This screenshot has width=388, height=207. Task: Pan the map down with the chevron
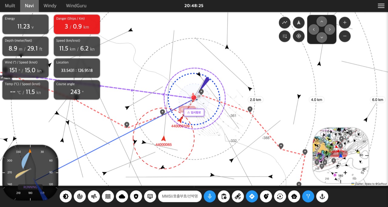click(x=322, y=37)
